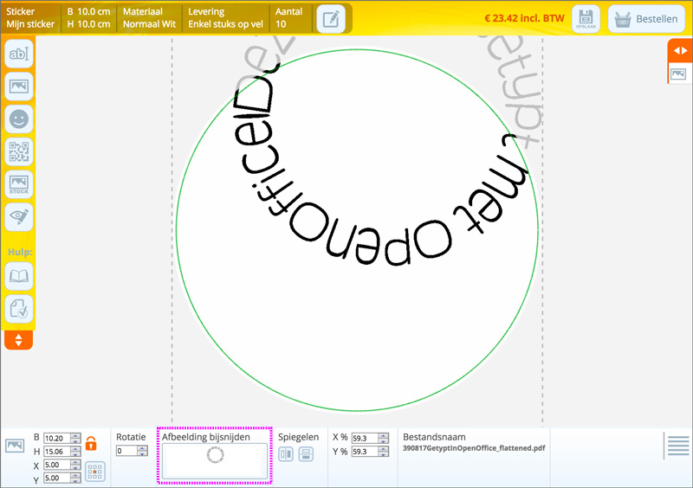The image size is (693, 488).
Task: Click the Levering Enkel stuks section
Action: click(x=225, y=18)
